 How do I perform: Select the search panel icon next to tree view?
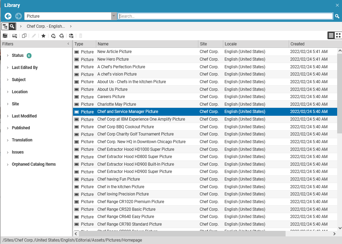tap(11, 26)
